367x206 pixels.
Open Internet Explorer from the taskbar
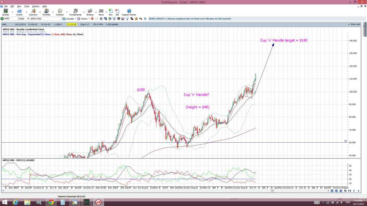[x=15, y=202]
